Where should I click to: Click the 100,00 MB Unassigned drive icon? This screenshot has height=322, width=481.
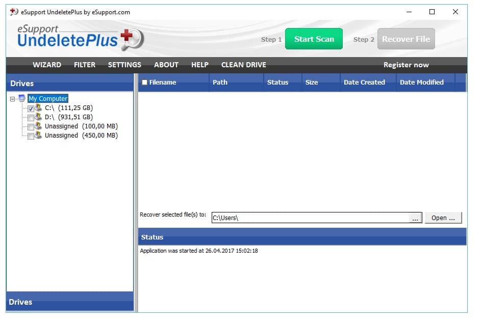(38, 126)
